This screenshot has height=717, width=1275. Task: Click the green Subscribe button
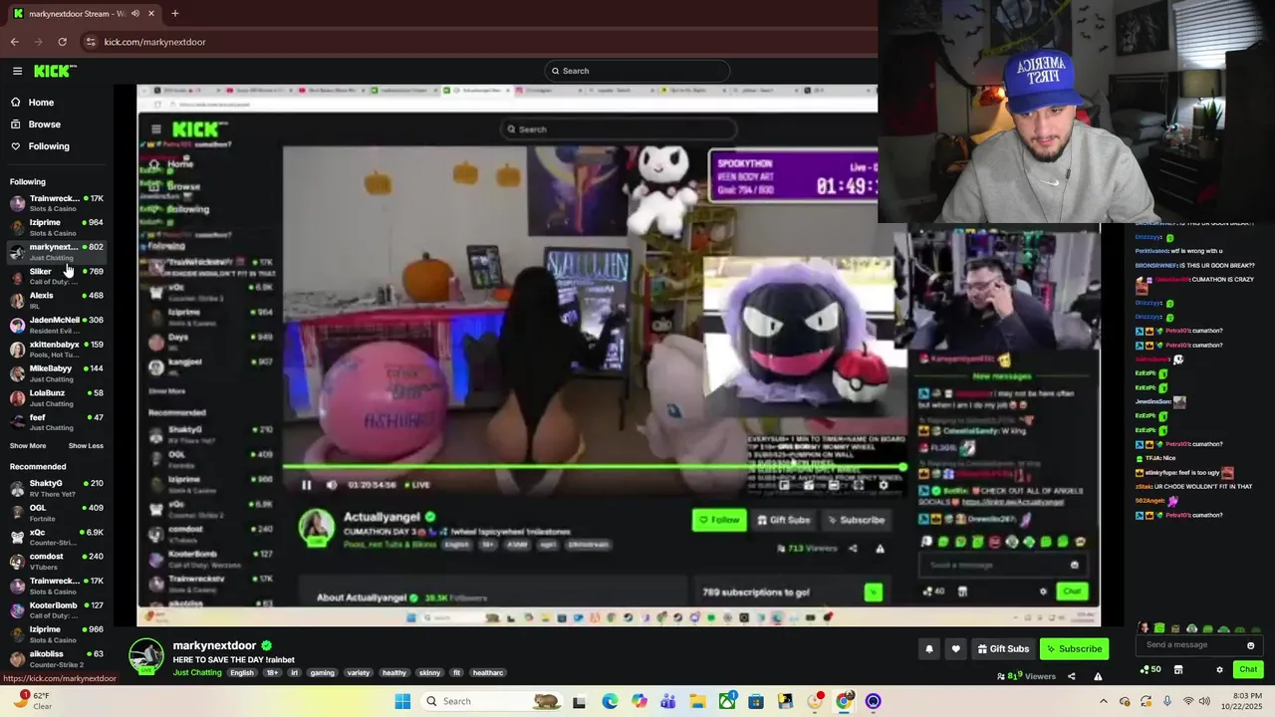1074,649
